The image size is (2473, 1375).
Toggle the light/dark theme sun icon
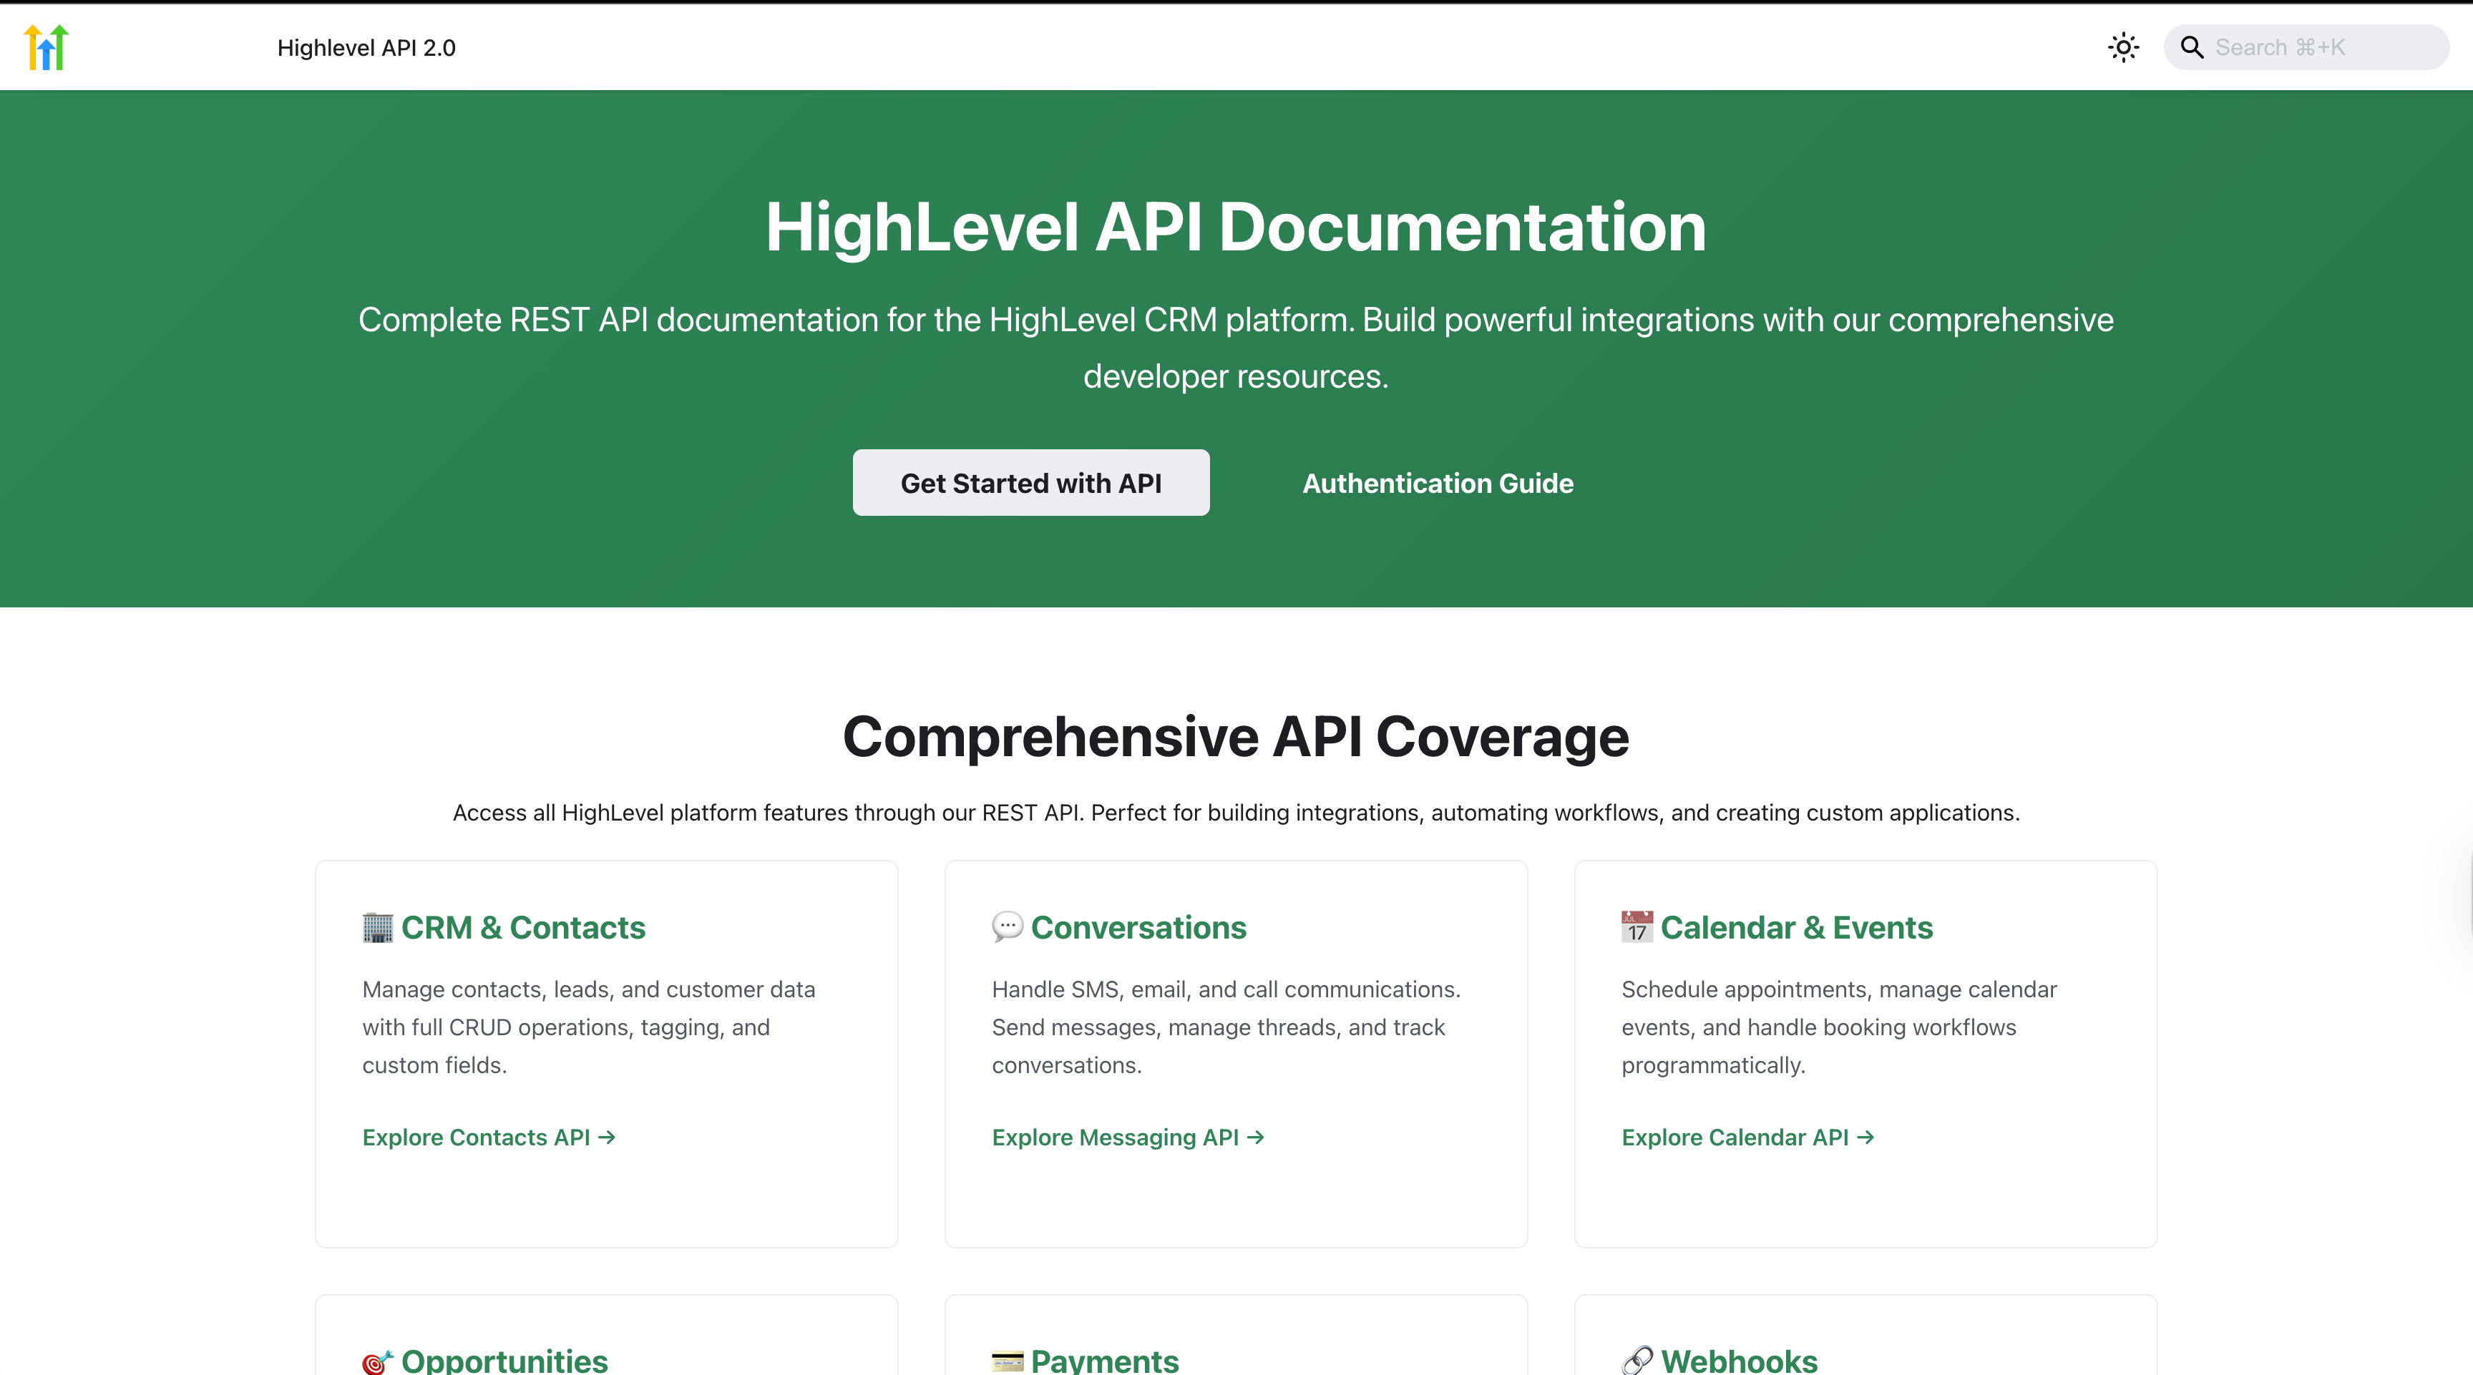pyautogui.click(x=2122, y=47)
